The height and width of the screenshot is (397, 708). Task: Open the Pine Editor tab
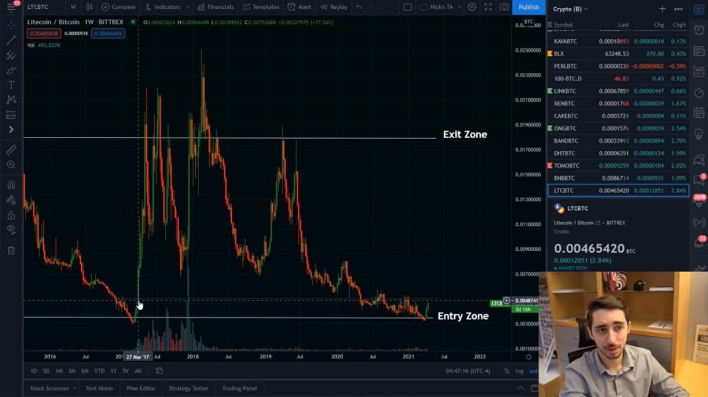pos(141,388)
